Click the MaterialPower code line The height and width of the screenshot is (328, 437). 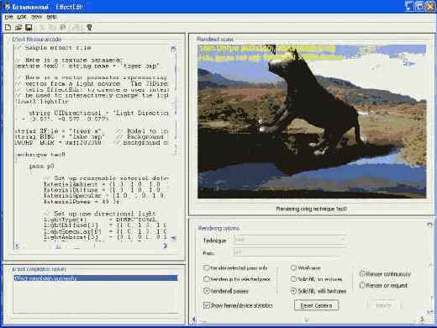point(82,202)
